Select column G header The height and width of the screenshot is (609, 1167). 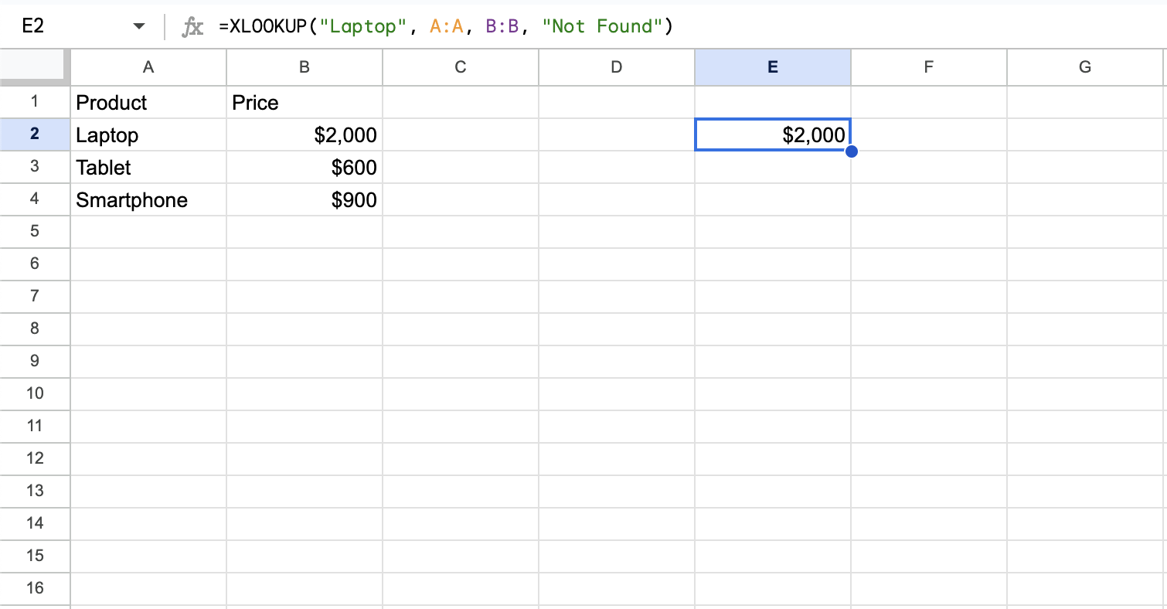tap(1084, 67)
